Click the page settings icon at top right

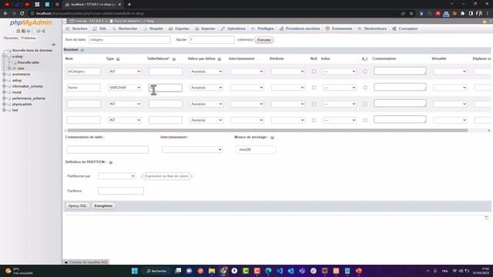pyautogui.click(x=485, y=22)
